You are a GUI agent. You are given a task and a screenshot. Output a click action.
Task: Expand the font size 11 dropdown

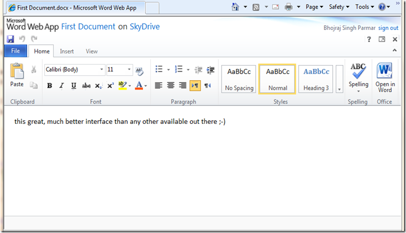(x=130, y=70)
